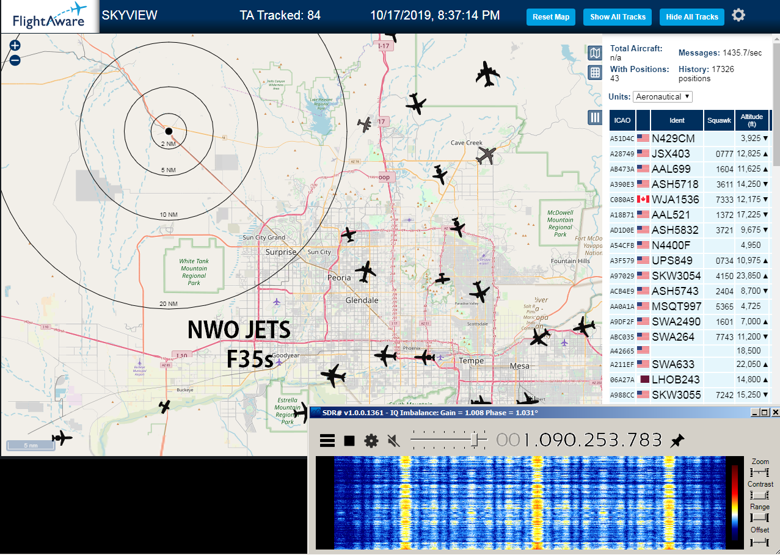Select the SKW3055 aircraft row
The height and width of the screenshot is (555, 780).
coord(690,395)
